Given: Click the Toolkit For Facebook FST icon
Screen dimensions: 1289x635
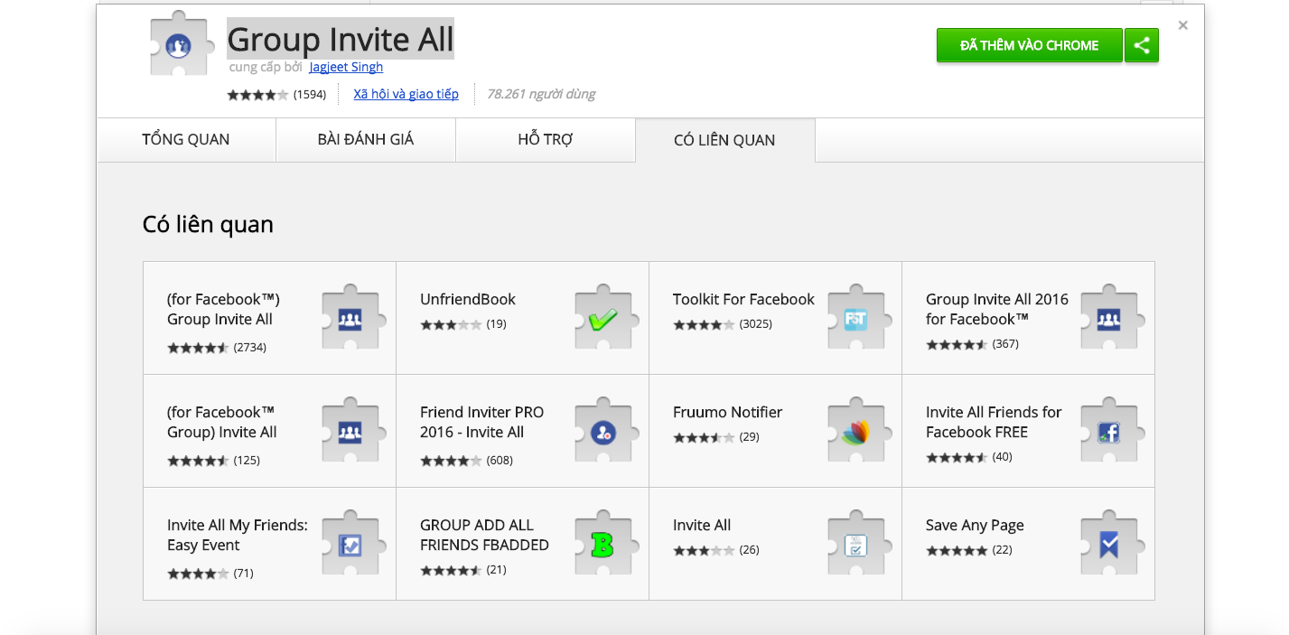Looking at the screenshot, I should (x=859, y=318).
